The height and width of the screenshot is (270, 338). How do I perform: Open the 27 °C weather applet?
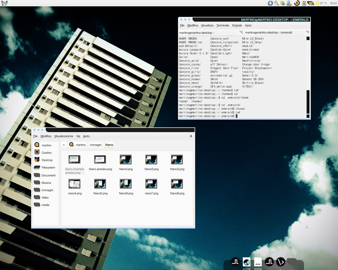coord(321,3)
